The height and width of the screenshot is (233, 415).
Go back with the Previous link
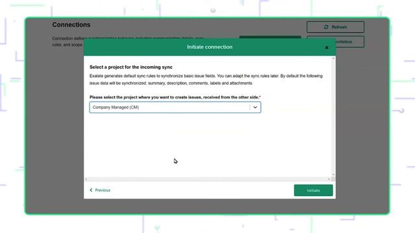pos(100,190)
